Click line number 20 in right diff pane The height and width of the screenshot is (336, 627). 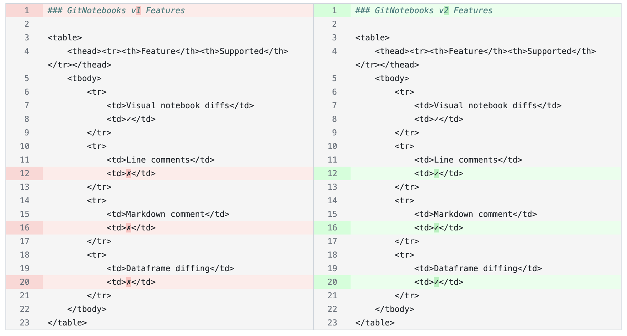point(332,282)
